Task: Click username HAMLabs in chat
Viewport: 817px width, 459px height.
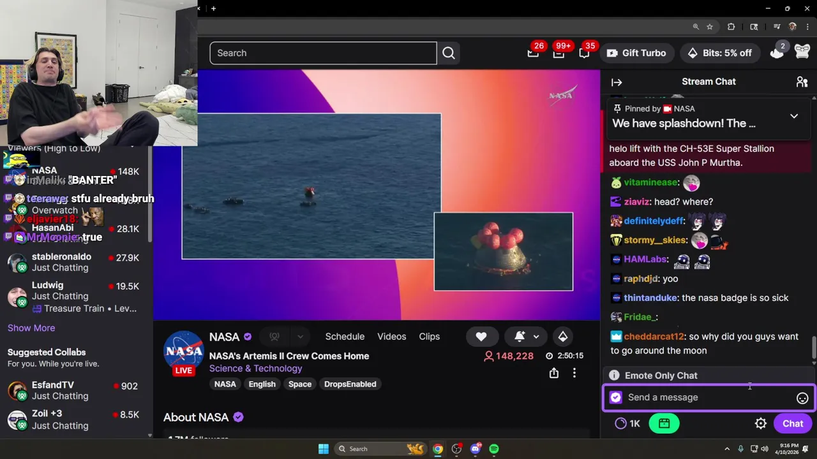Action: [x=646, y=259]
